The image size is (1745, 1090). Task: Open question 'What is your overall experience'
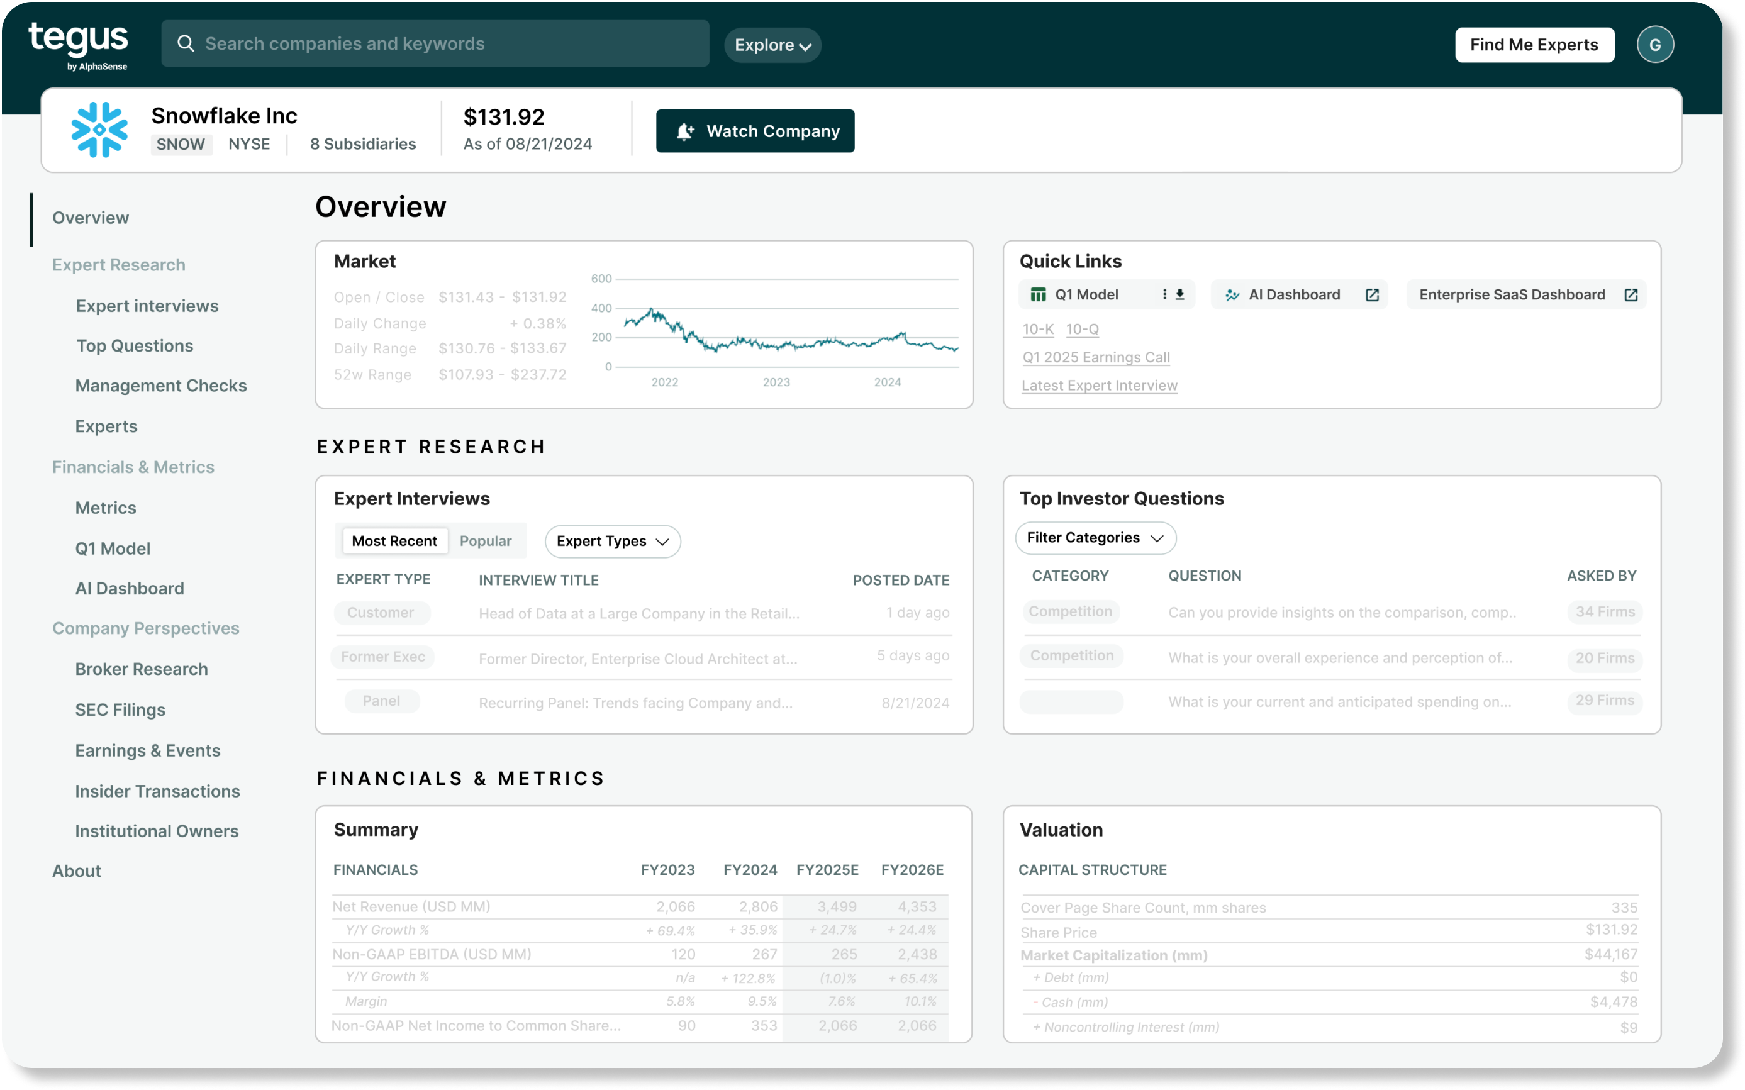pos(1340,657)
